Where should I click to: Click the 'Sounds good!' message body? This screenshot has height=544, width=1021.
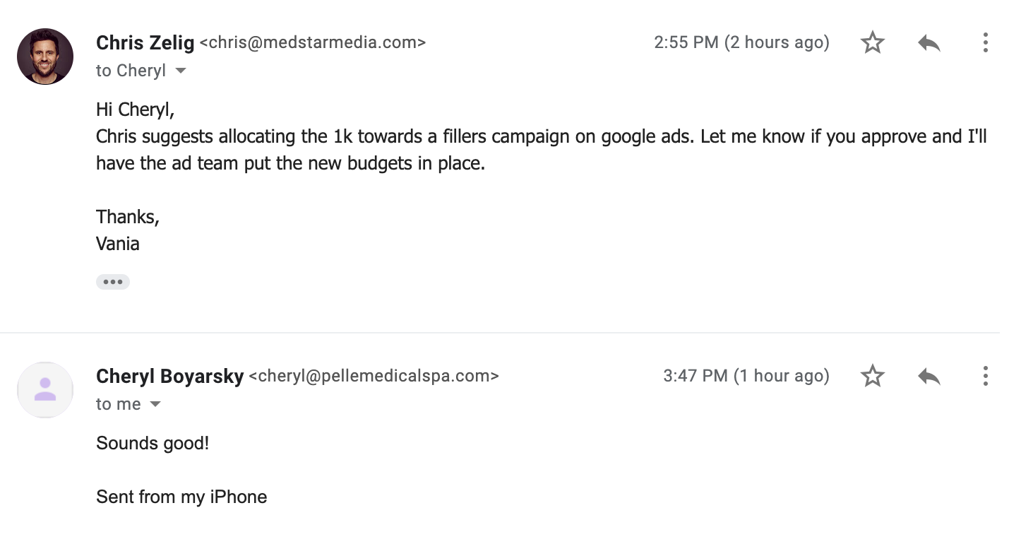[x=153, y=444]
